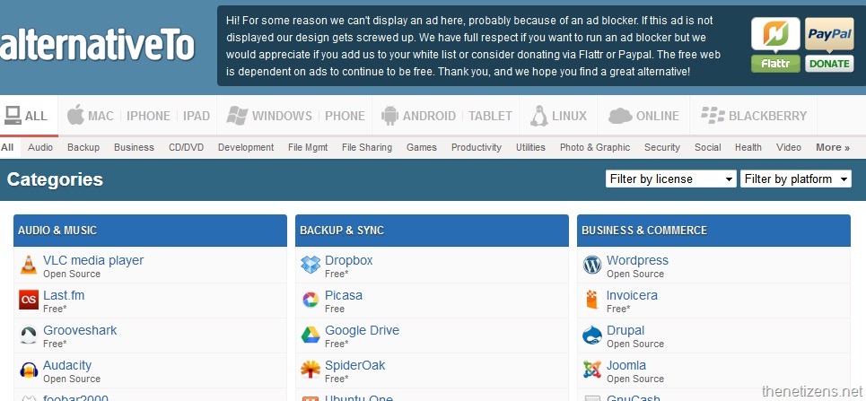Click the VLC media player cone icon

click(28, 266)
